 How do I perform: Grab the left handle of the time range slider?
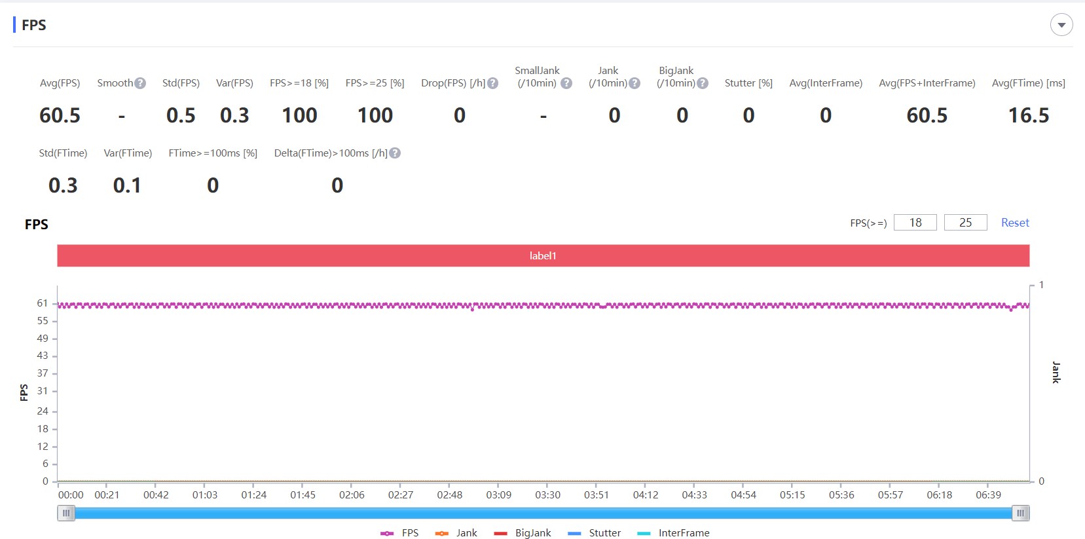(66, 513)
